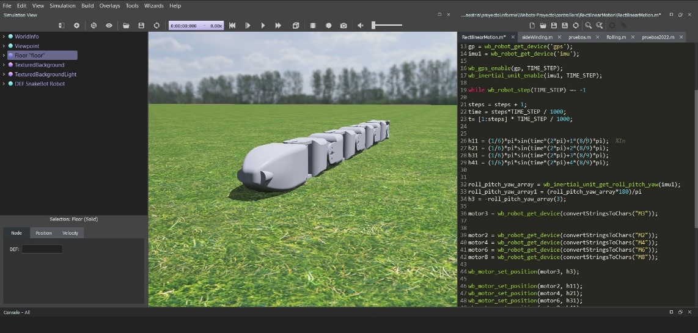Toggle rendering with the cube icon

tap(296, 26)
